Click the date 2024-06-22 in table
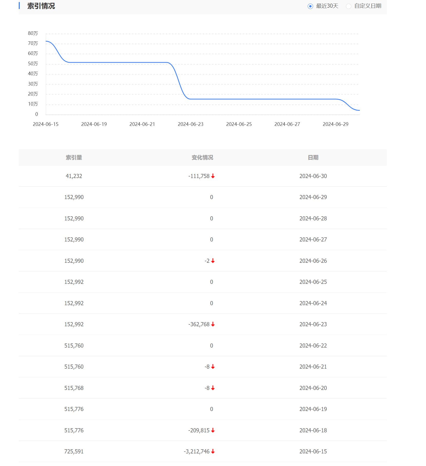 click(x=313, y=346)
